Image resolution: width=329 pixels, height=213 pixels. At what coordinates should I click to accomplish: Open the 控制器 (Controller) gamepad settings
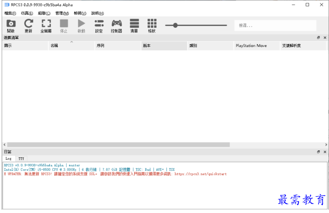[x=117, y=26]
